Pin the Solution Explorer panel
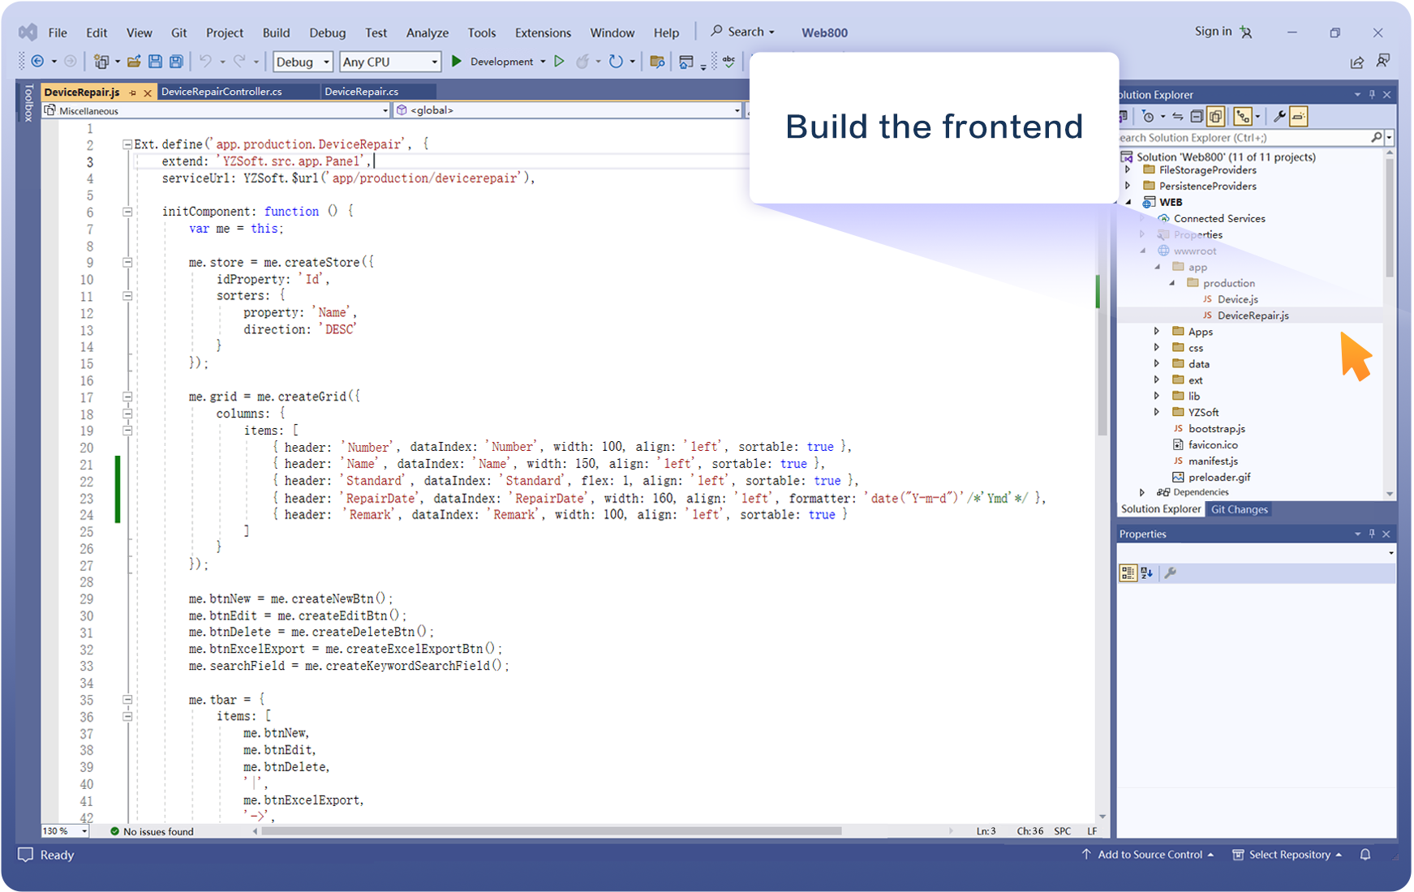Screen dimensions: 1414x892 [1372, 95]
